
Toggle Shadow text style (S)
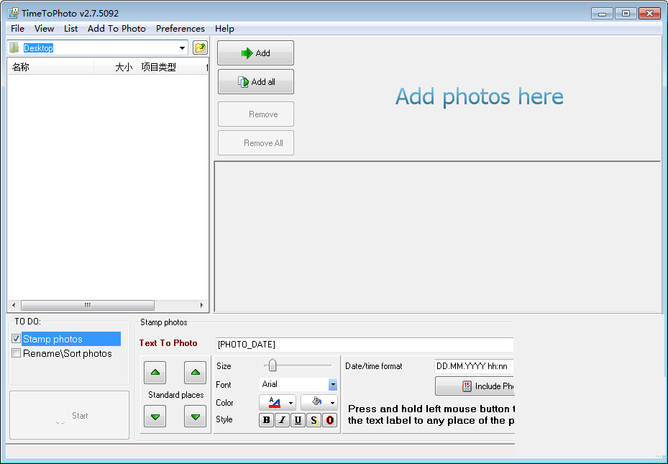click(314, 420)
